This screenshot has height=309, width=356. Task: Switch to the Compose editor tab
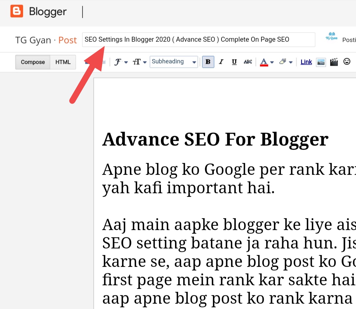(33, 62)
